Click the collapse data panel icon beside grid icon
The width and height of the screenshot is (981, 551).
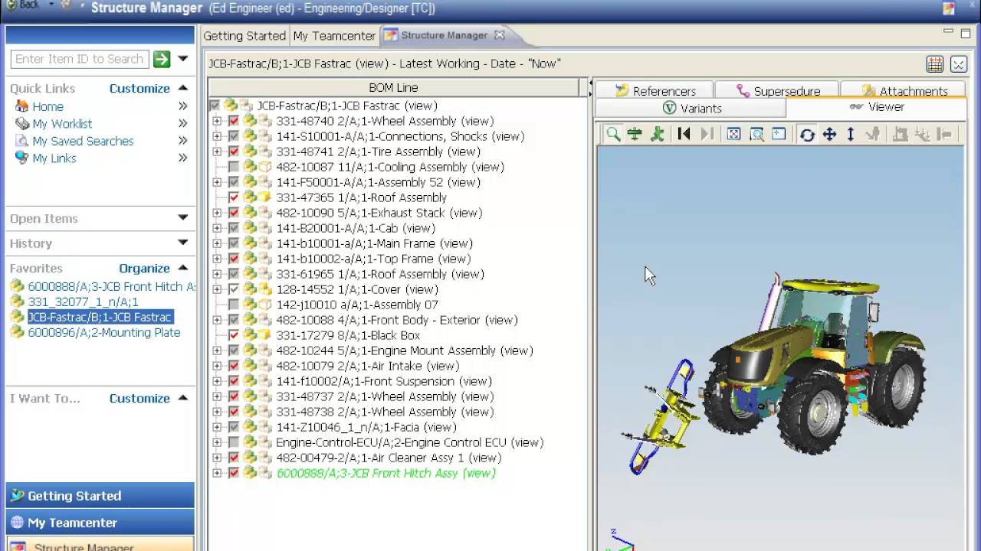[959, 64]
